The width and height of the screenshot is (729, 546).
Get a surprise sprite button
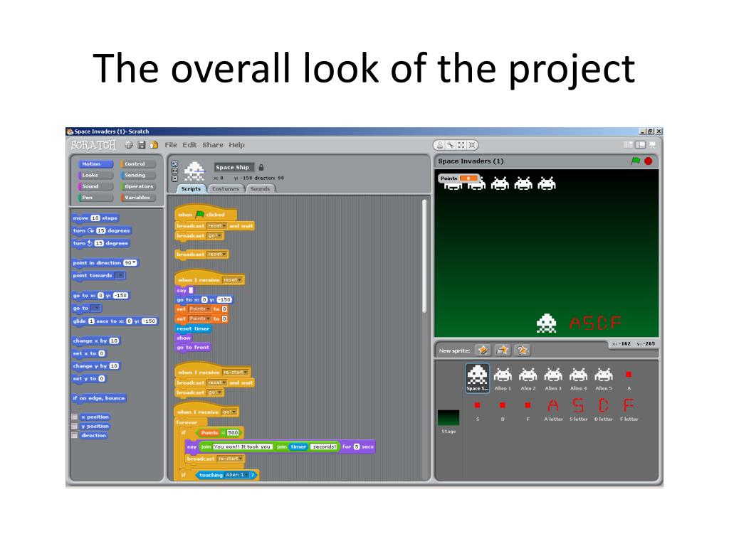pyautogui.click(x=522, y=350)
